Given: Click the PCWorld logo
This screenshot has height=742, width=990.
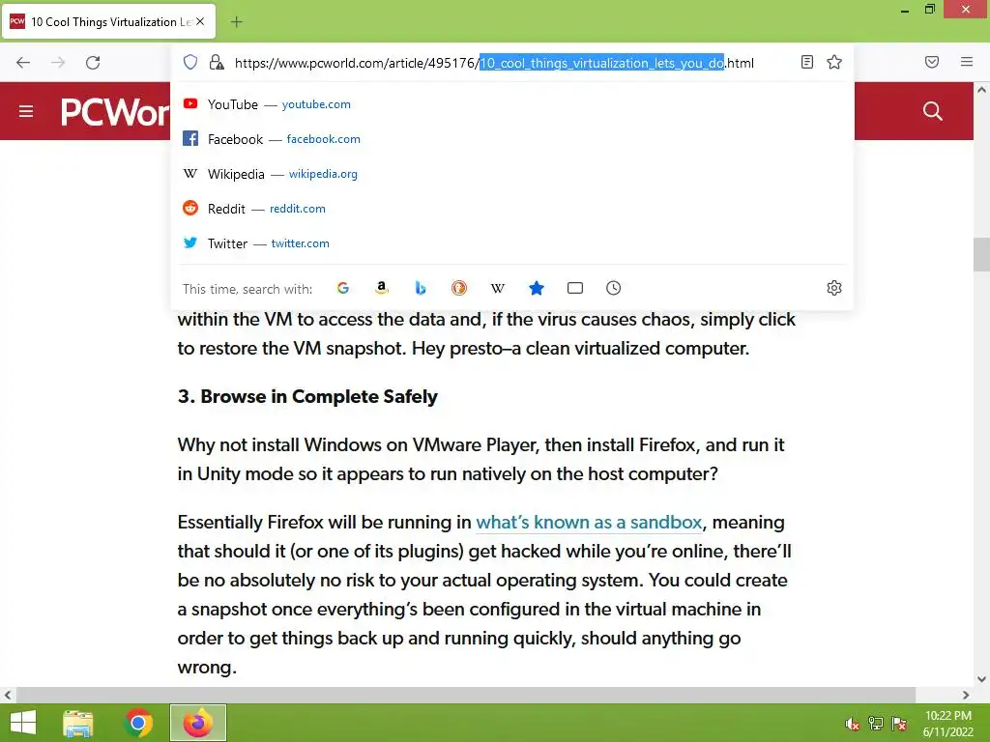Looking at the screenshot, I should pos(114,112).
